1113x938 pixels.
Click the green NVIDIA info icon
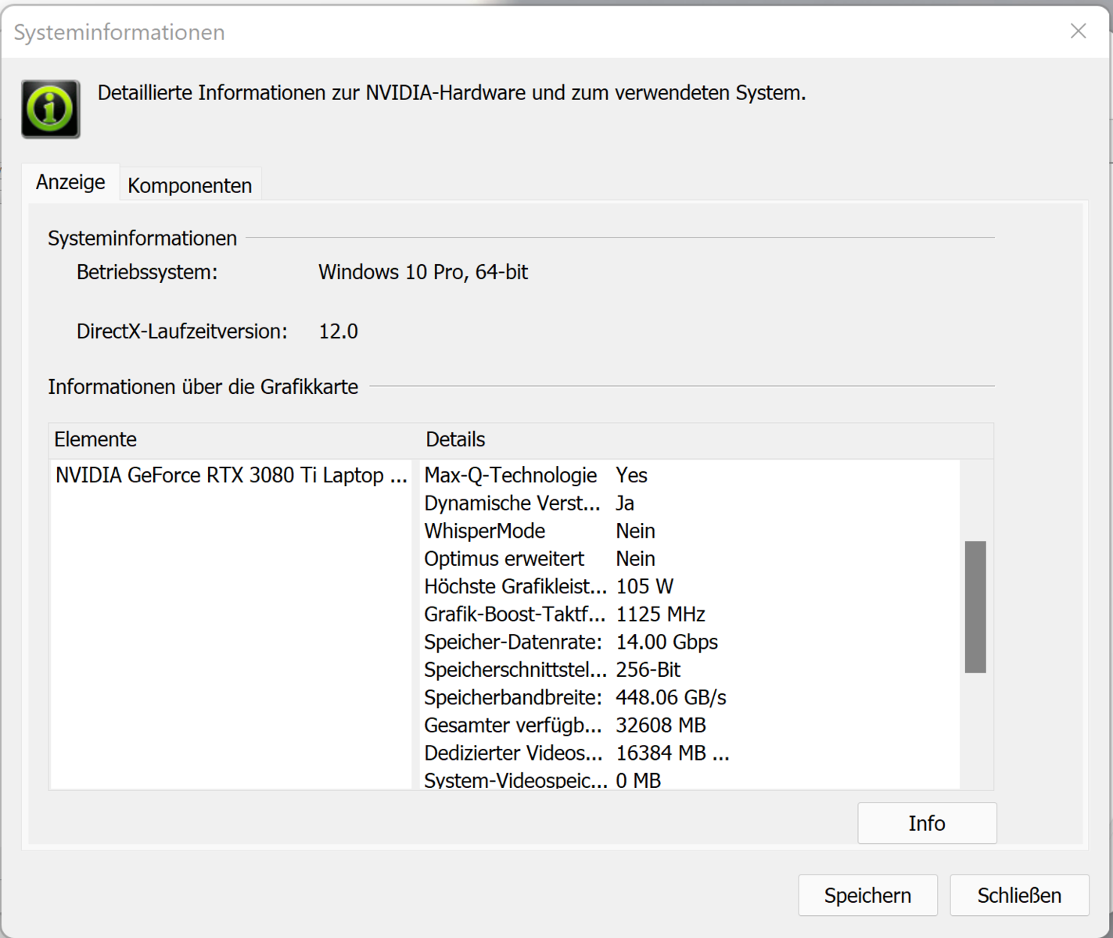[51, 109]
